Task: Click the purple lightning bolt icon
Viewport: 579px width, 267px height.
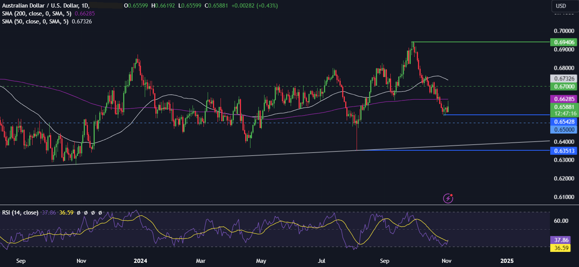Action: click(448, 198)
